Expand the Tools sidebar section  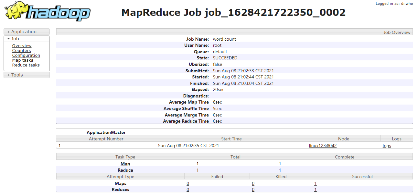27,75
